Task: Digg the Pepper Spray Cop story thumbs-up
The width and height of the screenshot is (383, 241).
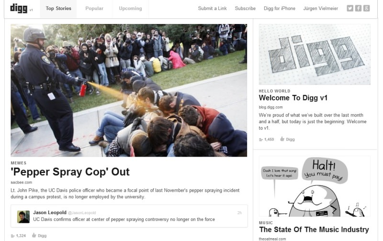Action: click(34, 235)
